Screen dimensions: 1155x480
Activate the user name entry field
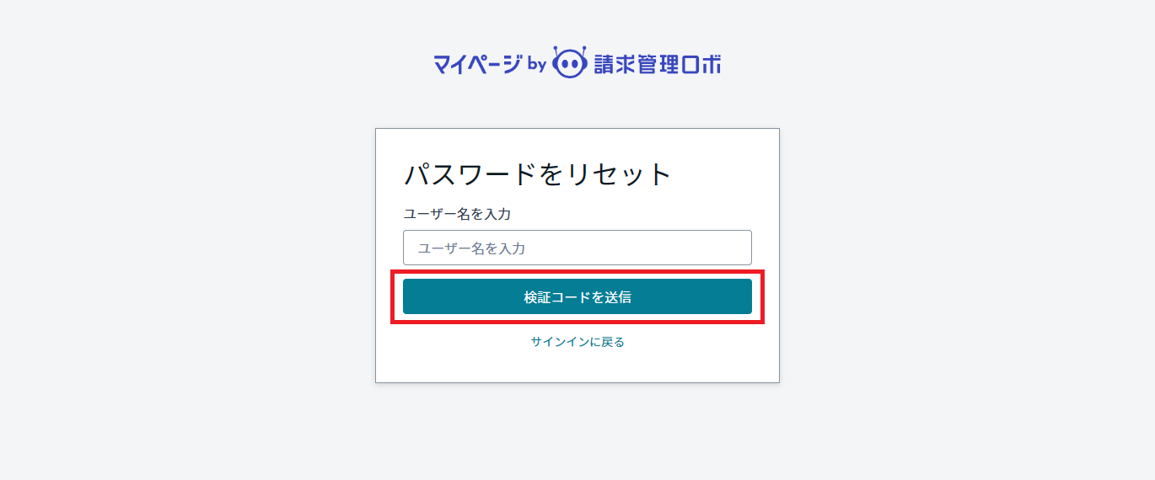pos(577,248)
